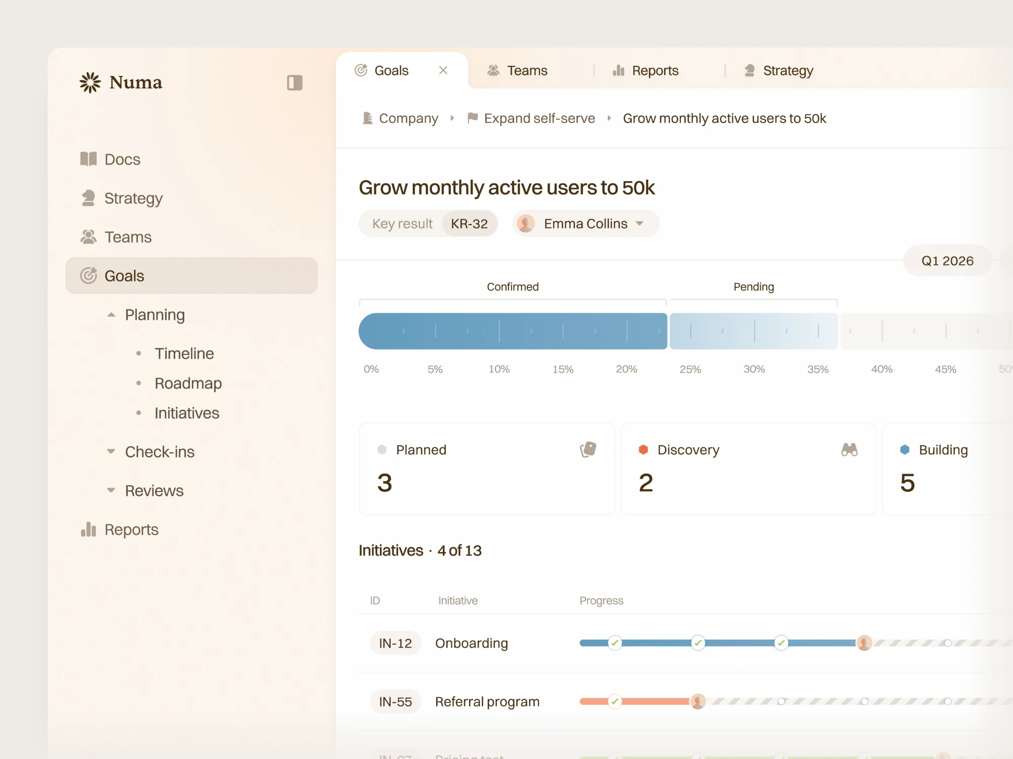Click the Strategy chess knight icon in sidebar
The width and height of the screenshot is (1013, 759).
click(89, 198)
